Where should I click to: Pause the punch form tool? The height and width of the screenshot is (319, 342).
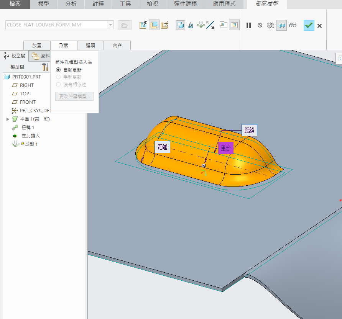[x=248, y=25]
